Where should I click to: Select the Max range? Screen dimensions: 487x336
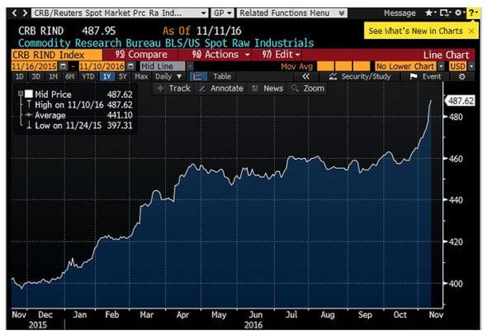[x=141, y=76]
